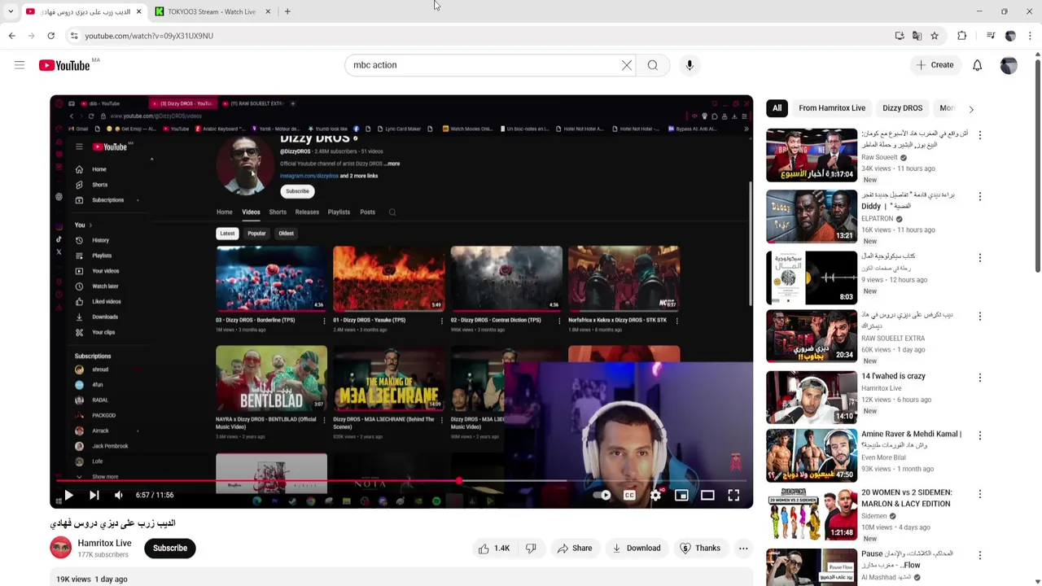Switch to the TOKYOO3 Stream browser tab
Image resolution: width=1042 pixels, height=586 pixels.
[212, 11]
